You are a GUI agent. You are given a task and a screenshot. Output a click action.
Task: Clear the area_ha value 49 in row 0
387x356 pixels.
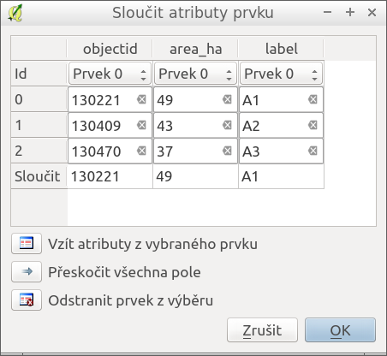227,99
